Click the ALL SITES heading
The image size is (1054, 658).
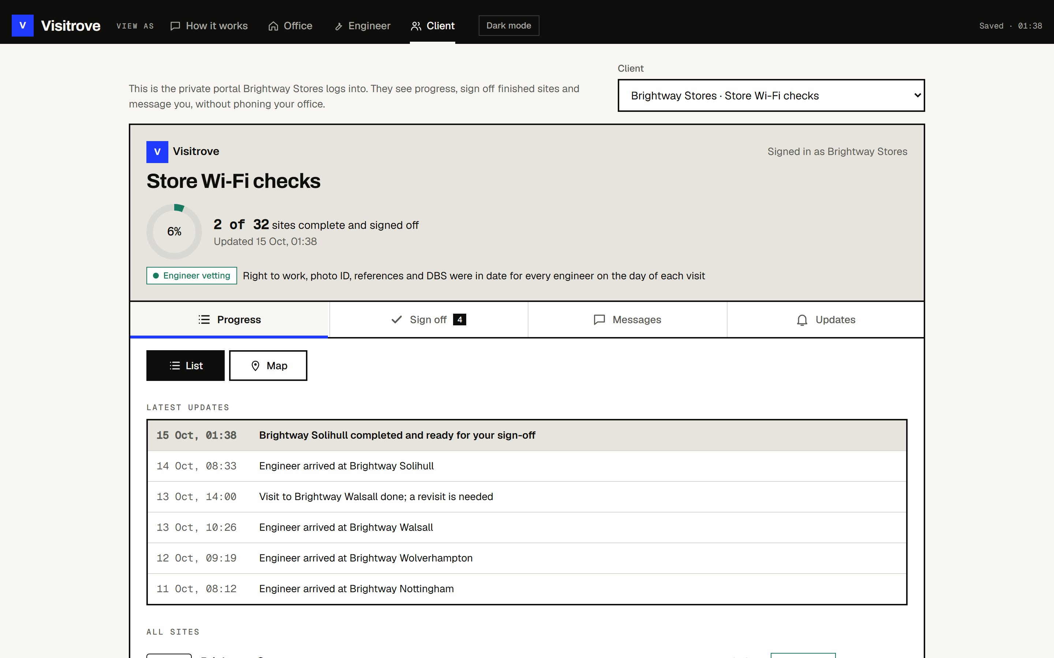(173, 632)
